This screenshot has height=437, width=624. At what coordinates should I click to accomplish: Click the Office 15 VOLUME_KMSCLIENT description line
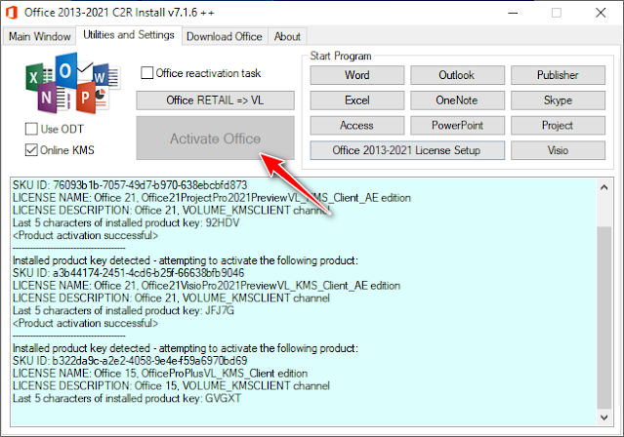pos(171,385)
